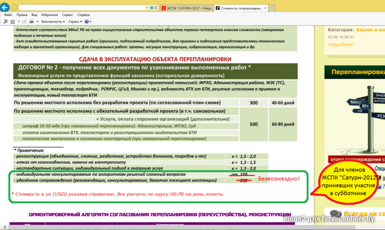Select coefficient к = 1,5 - 2,0
385x230 pixels.
[244, 156]
